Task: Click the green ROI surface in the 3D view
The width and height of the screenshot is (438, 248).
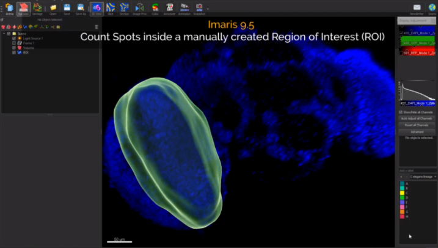Action: [167, 152]
